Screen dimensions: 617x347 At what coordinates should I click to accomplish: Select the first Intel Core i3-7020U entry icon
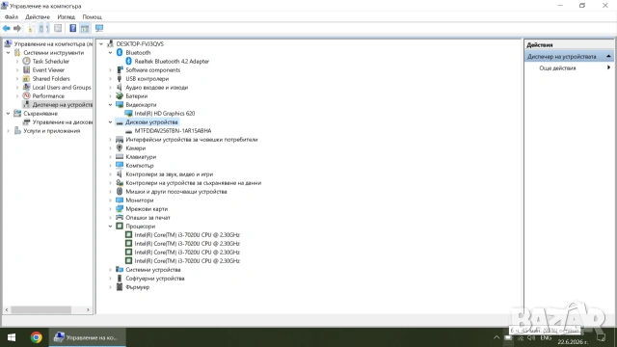point(128,235)
